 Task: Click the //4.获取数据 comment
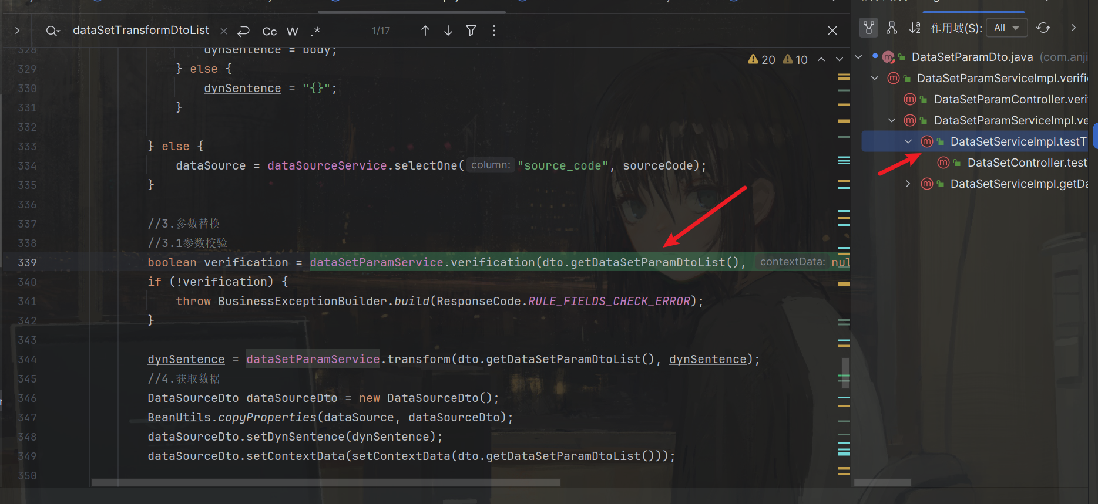click(184, 378)
